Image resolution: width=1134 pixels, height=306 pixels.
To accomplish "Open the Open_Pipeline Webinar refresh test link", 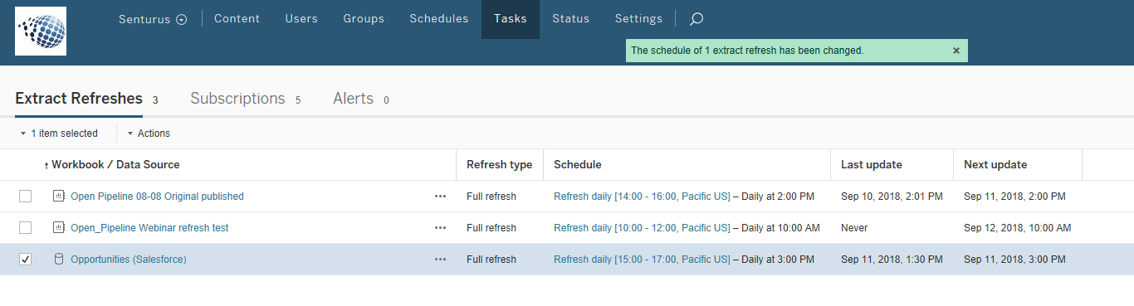I will [x=149, y=228].
